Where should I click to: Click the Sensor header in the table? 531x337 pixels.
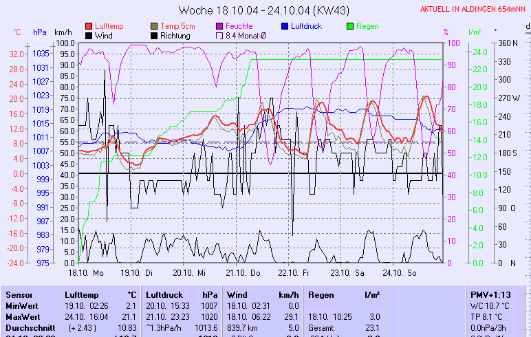click(x=19, y=294)
